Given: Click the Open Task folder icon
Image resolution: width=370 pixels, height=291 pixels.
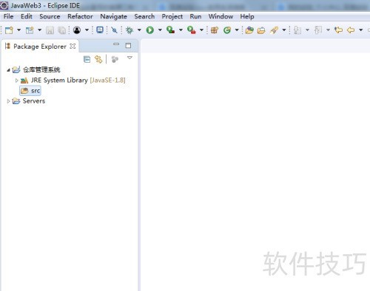Looking at the screenshot, I should click(261, 30).
